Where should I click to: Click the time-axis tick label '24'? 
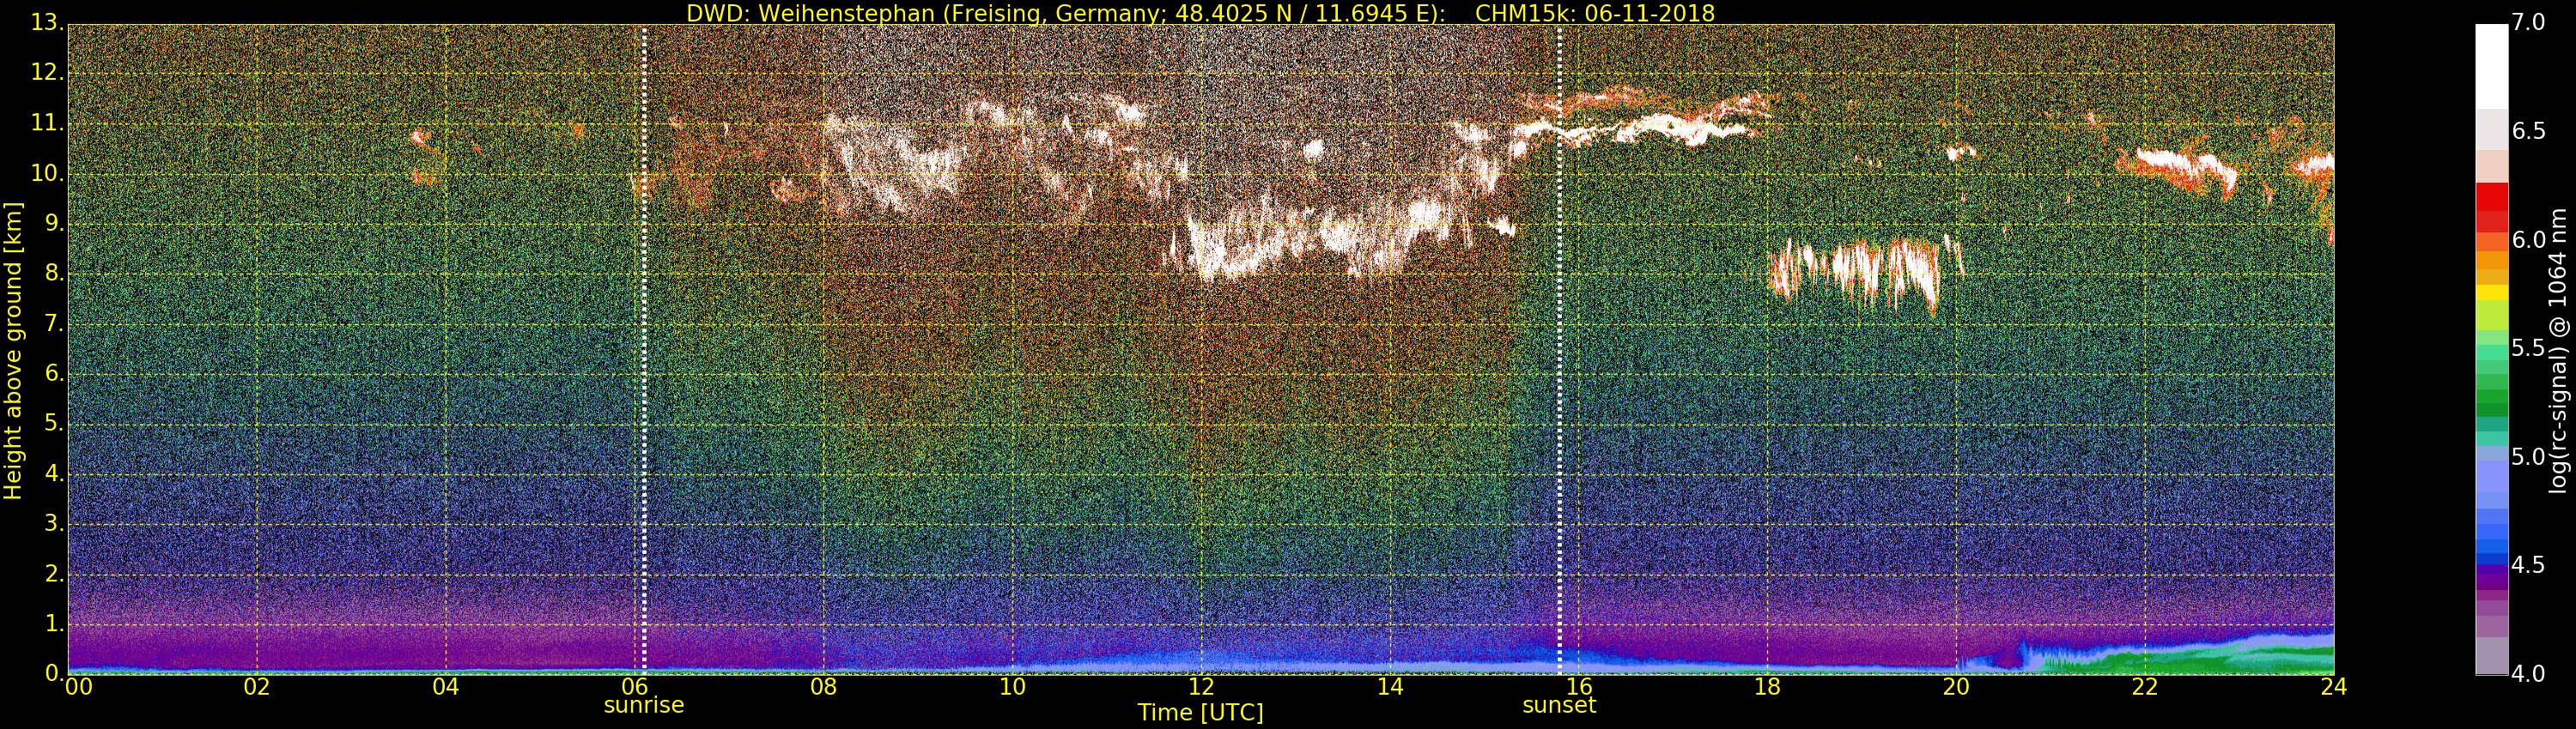(2333, 687)
